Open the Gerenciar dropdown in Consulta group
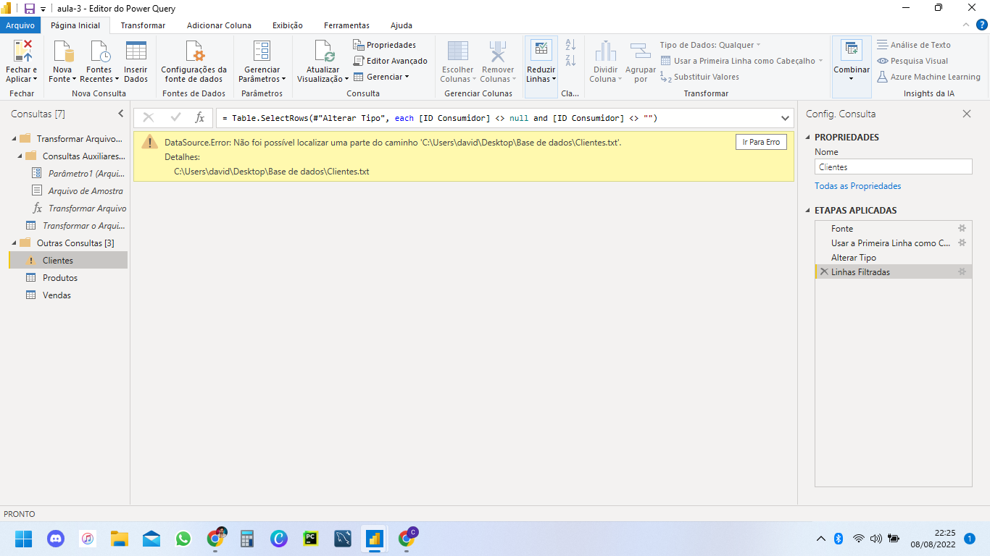The width and height of the screenshot is (990, 556). [x=382, y=77]
